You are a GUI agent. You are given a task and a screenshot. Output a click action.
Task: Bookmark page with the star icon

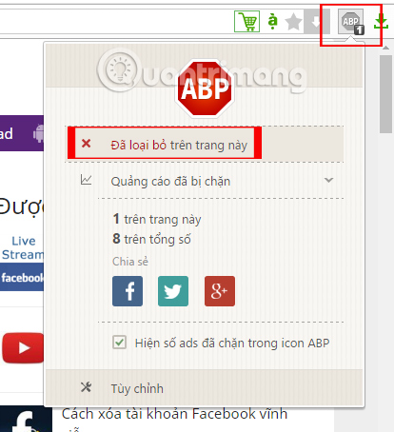pos(293,22)
